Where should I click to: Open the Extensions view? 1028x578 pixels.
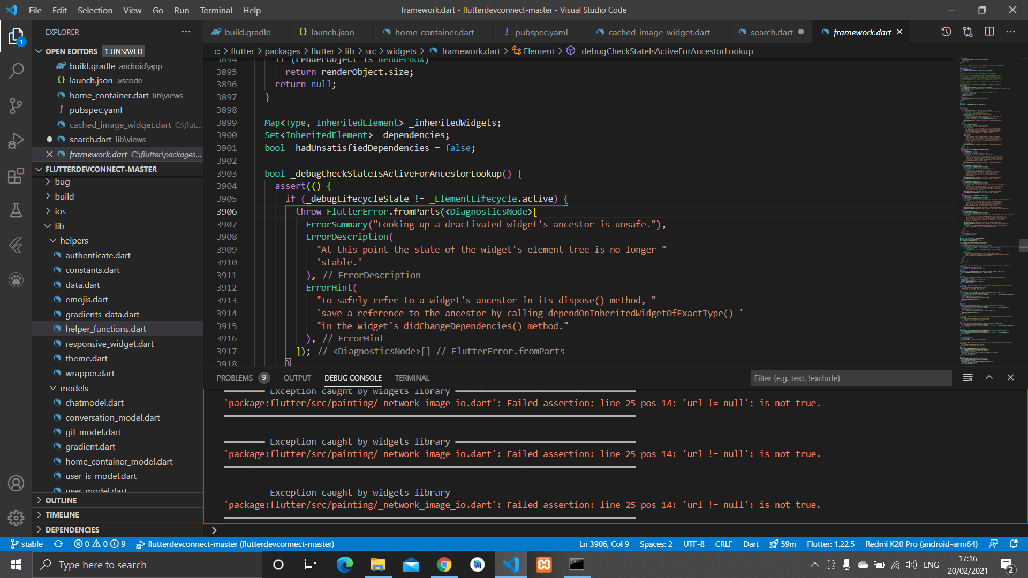click(16, 176)
